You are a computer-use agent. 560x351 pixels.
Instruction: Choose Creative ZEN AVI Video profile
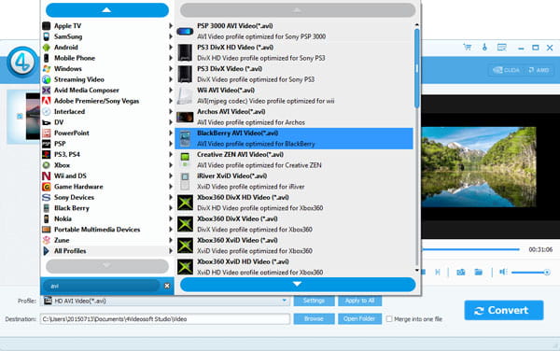[x=294, y=160]
